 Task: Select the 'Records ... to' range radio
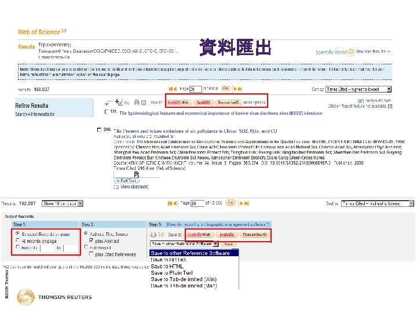pos(17,248)
